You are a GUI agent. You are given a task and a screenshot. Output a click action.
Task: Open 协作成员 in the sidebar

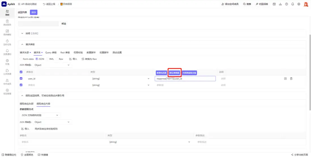click(x=7, y=82)
